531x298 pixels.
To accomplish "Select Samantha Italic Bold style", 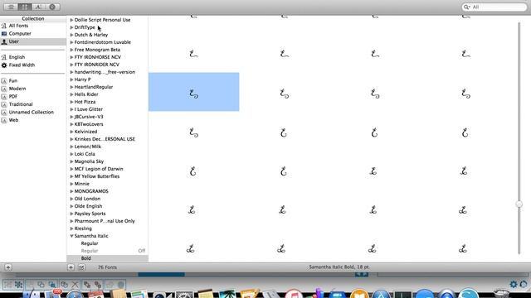I will tap(107, 258).
